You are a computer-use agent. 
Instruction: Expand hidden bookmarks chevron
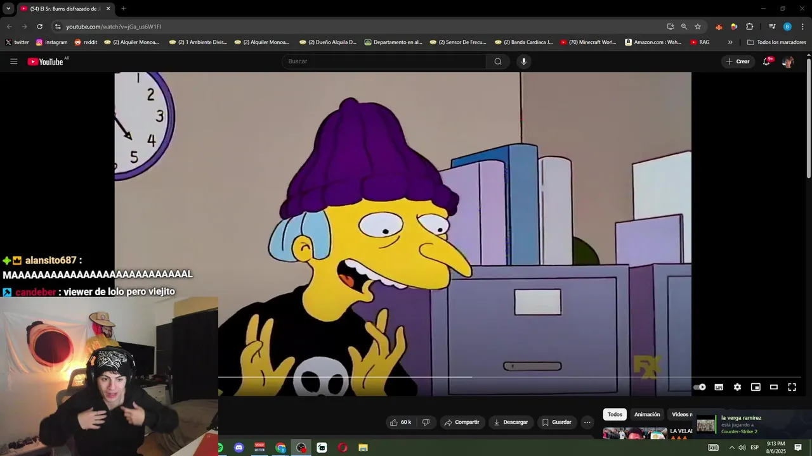(x=730, y=42)
